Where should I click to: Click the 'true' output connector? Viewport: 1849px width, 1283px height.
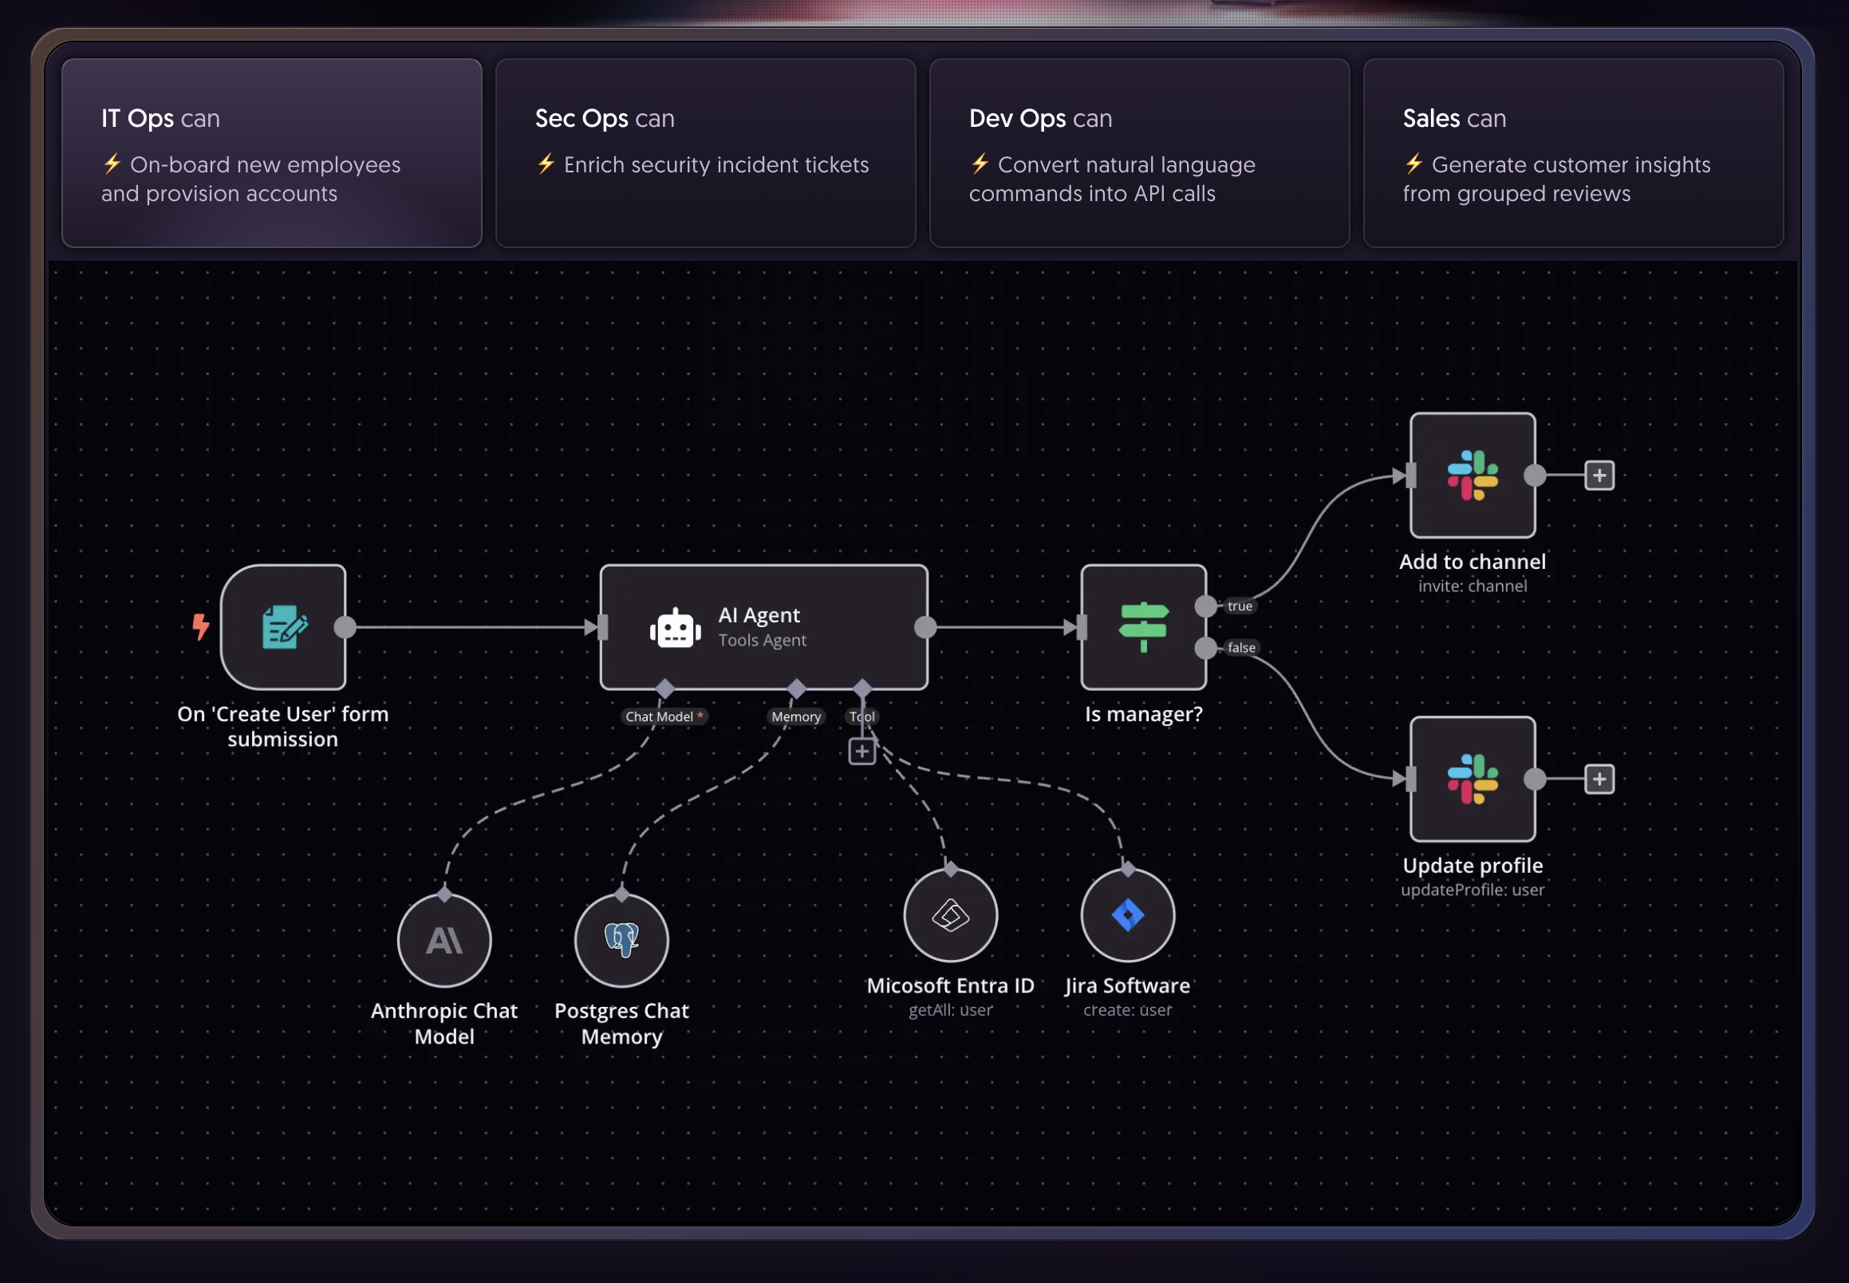point(1206,606)
